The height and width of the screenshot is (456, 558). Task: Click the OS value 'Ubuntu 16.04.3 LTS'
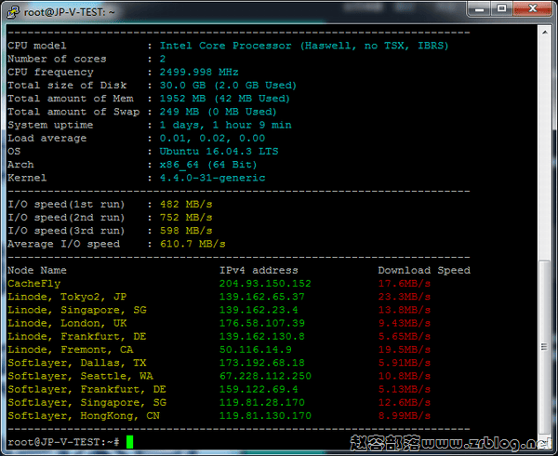219,151
